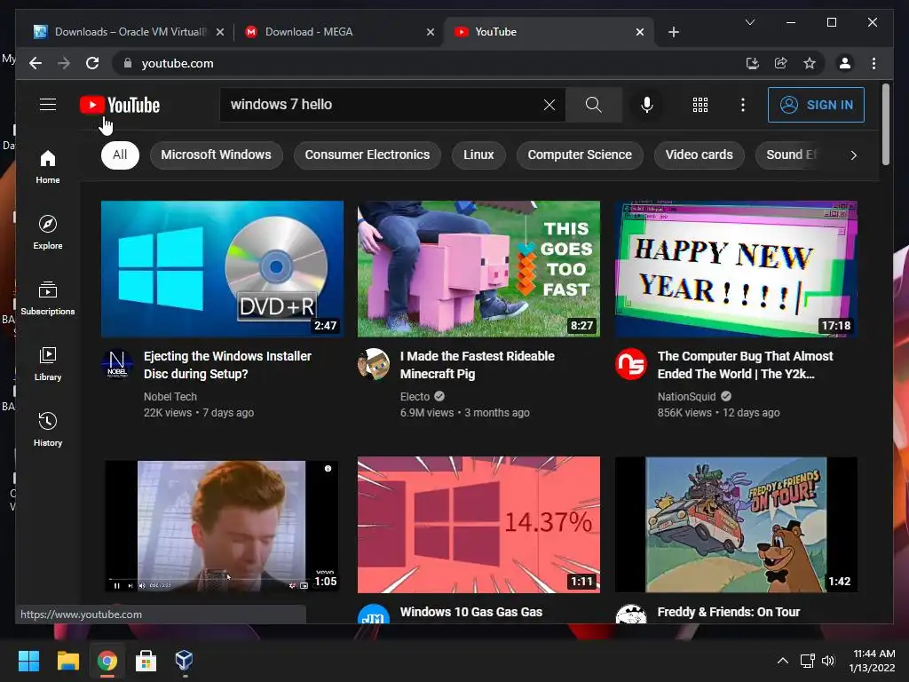909x682 pixels.
Task: Open 'I Made the Fastest Rideable Minecraft Pig'
Action: click(x=477, y=365)
